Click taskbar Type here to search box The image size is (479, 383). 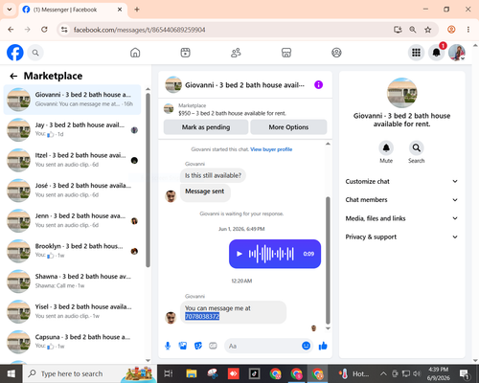click(89, 373)
